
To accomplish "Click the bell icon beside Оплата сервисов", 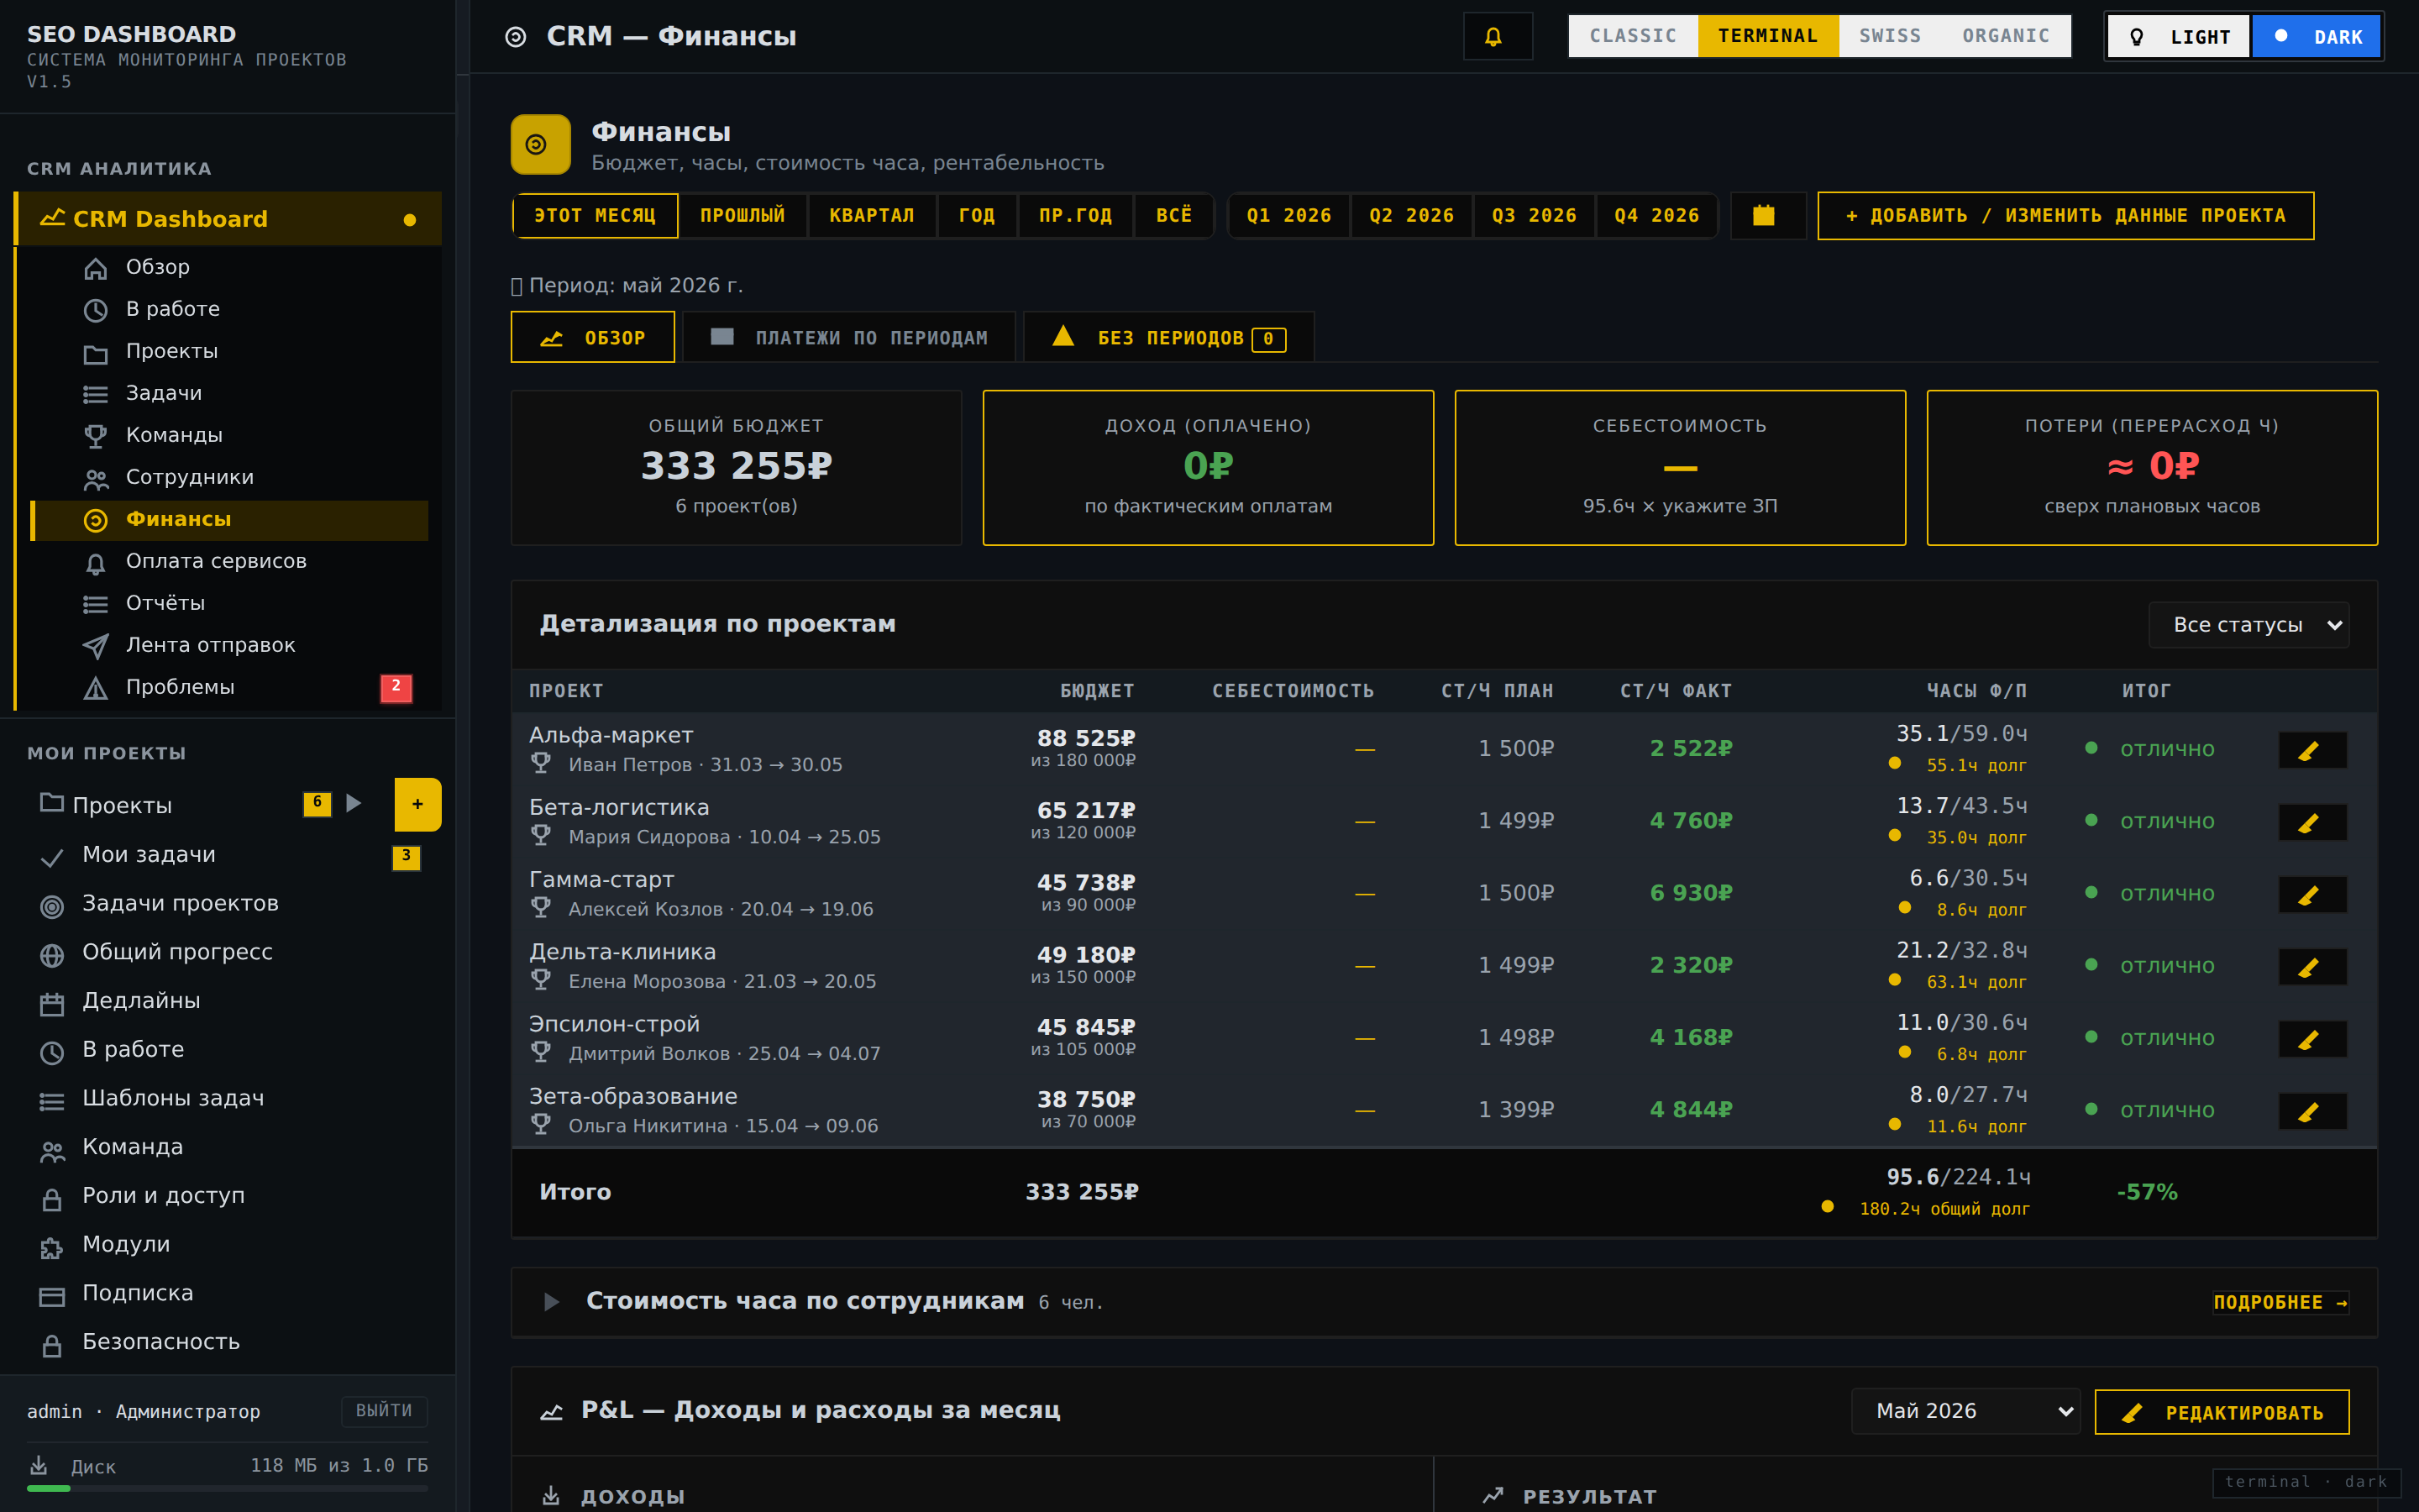I will (x=95, y=562).
